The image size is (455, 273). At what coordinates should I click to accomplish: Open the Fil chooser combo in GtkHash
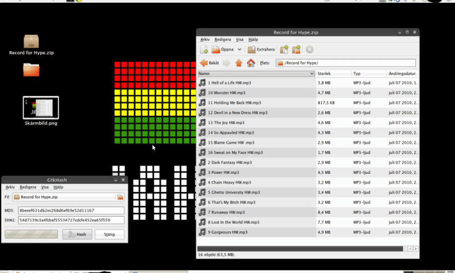tap(64, 197)
